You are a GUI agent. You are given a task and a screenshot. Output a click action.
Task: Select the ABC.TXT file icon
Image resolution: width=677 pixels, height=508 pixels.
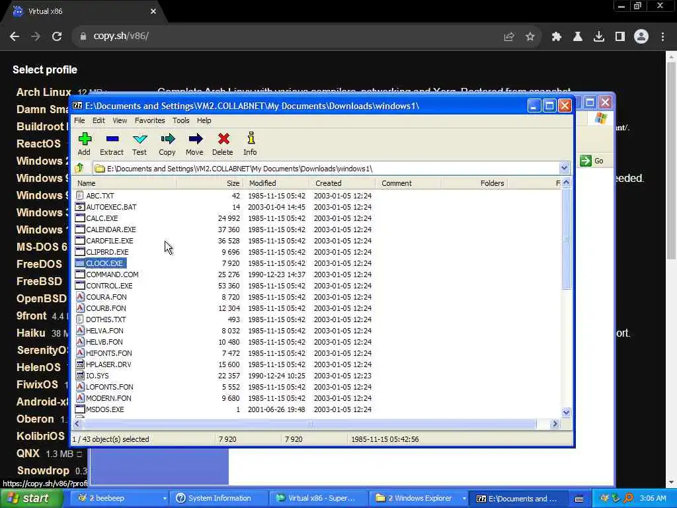click(79, 195)
